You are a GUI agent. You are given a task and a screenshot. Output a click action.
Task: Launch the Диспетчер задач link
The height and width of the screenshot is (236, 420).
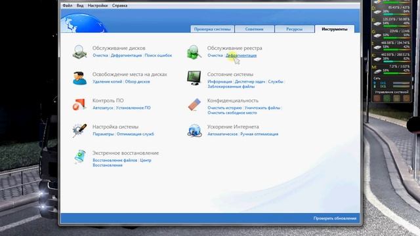[x=250, y=81]
